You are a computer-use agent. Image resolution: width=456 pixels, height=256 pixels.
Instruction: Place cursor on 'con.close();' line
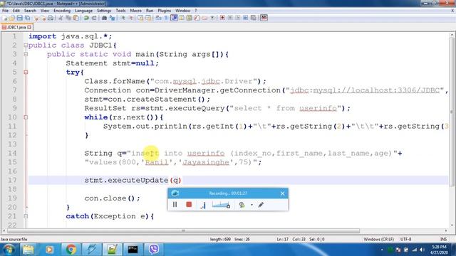point(112,198)
